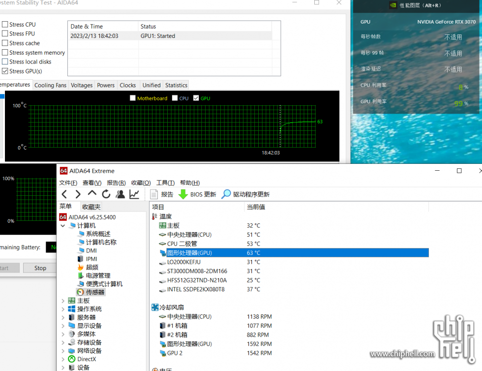The image size is (482, 371).
Task: Switch to the Cooling Fans tab
Action: pos(50,85)
